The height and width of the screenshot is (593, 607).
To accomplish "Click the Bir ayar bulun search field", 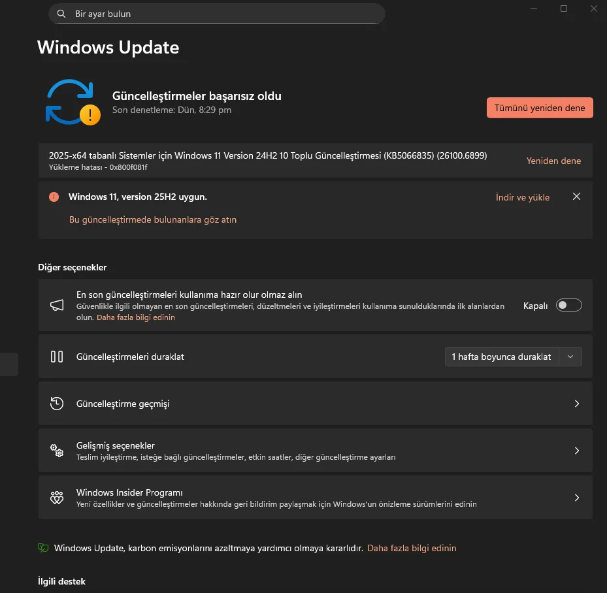I will [222, 14].
